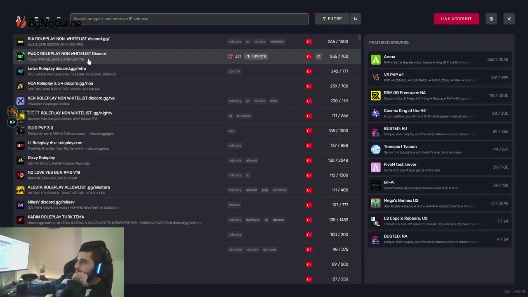This screenshot has width=528, height=297.
Task: Click the ALESTA ROLEPLAY server icon
Action: 20,190
